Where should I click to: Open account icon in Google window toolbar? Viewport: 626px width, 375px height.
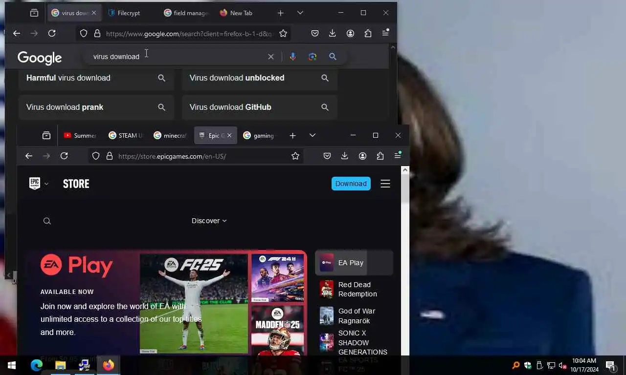coord(350,33)
